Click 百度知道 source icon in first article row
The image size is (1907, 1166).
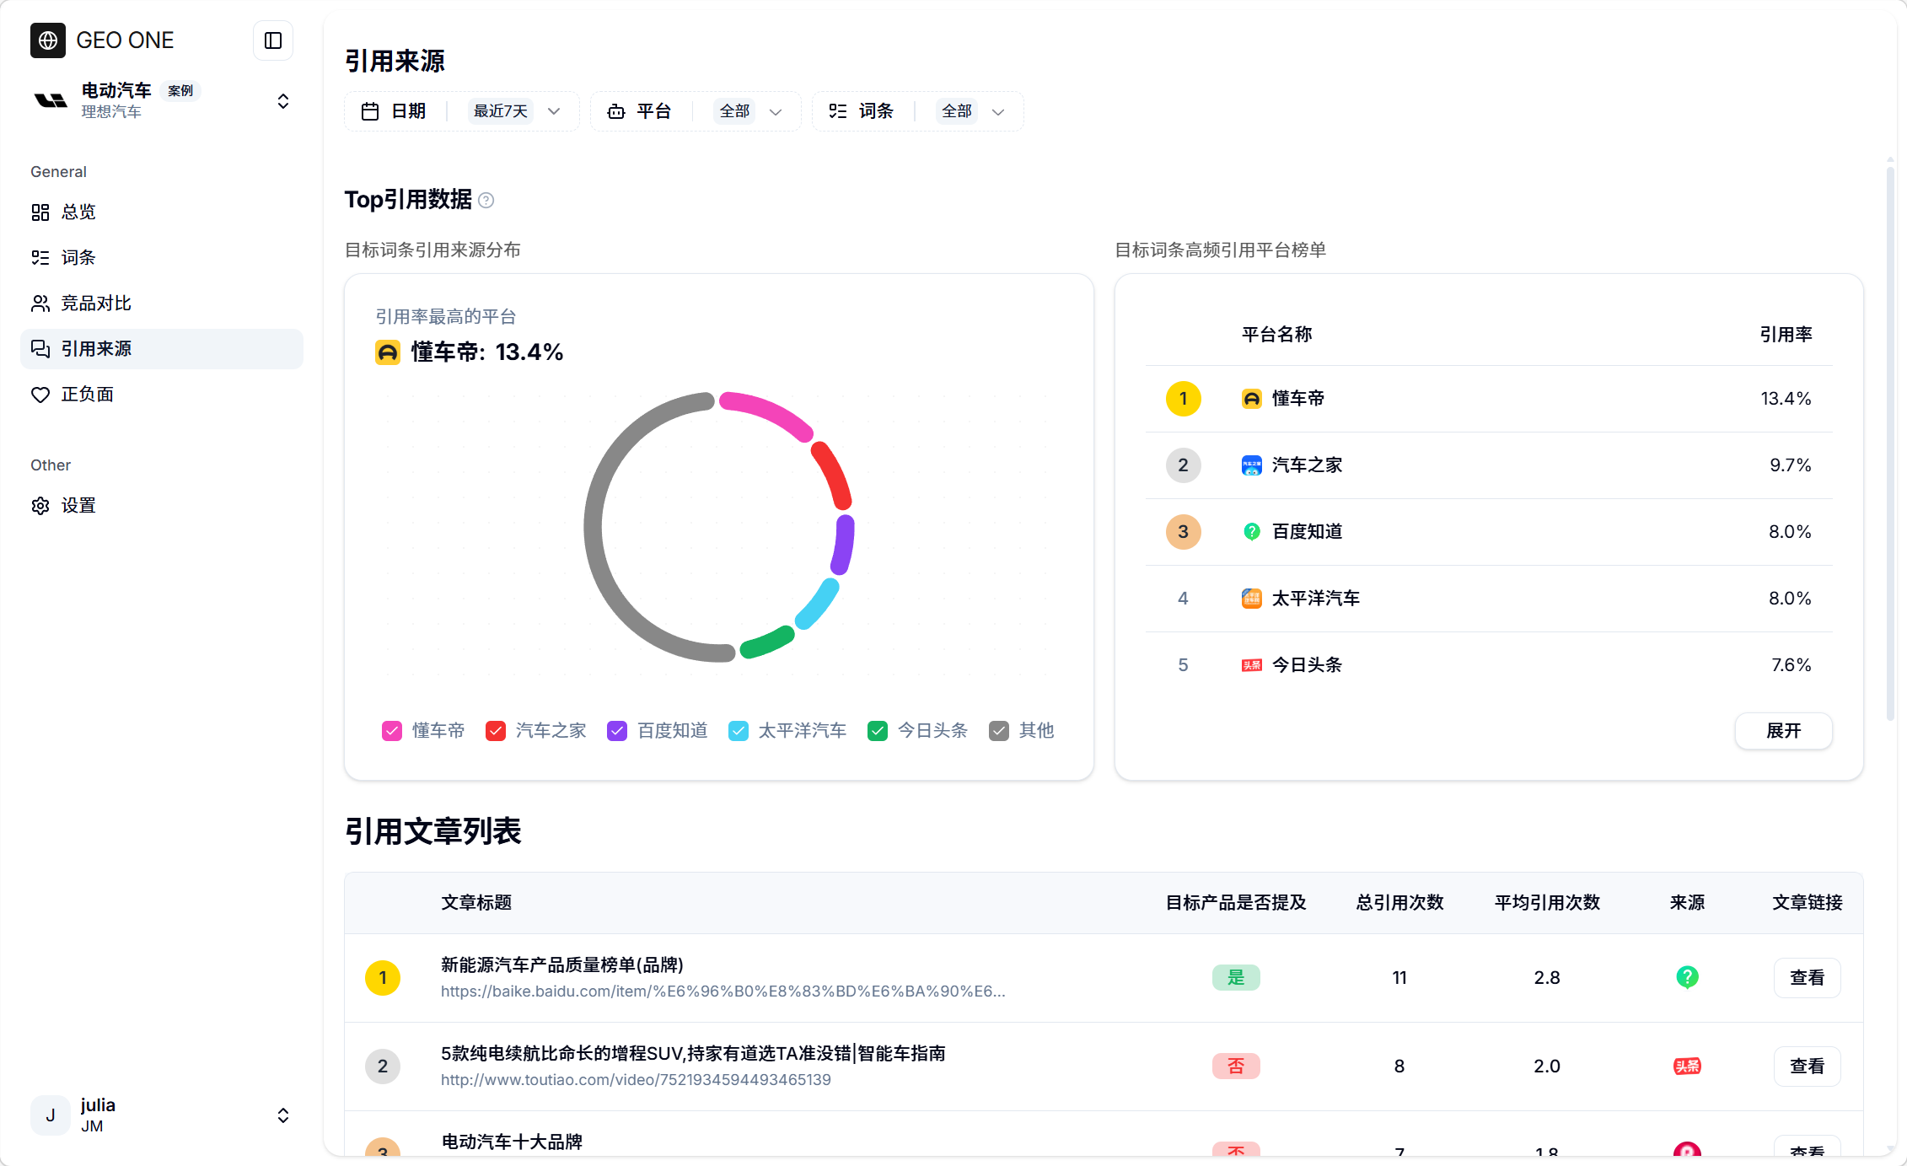(1686, 977)
